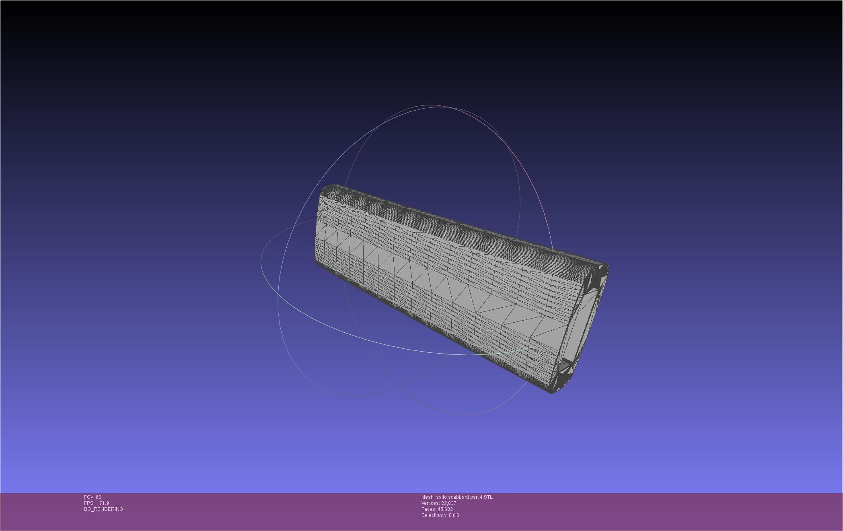Screen dimensions: 843x531
Task: Click the Vertices: 22,837 label
Action: click(438, 503)
